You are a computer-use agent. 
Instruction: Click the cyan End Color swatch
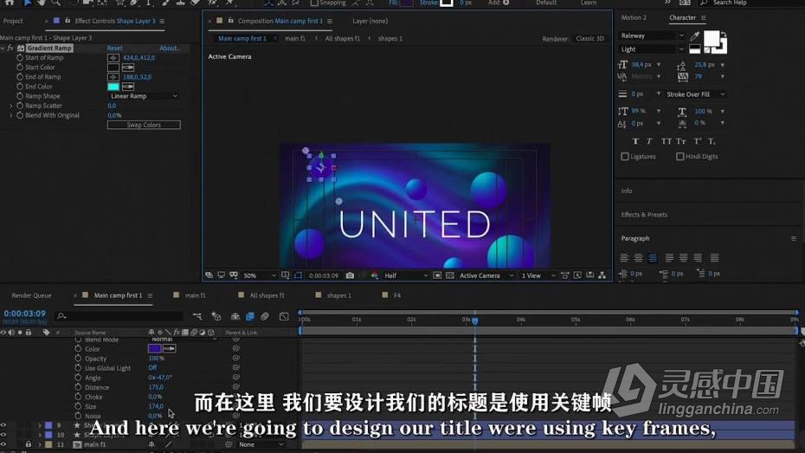[x=113, y=87]
